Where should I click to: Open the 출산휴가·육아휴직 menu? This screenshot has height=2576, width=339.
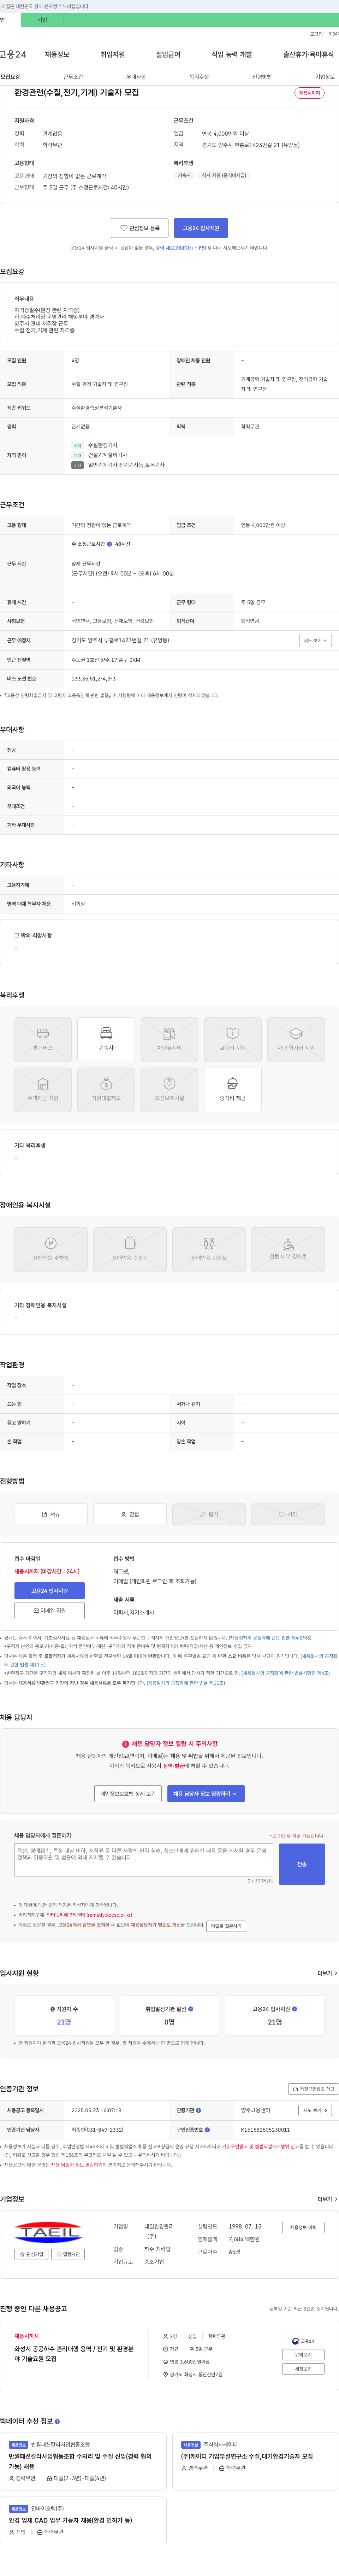pos(309,54)
